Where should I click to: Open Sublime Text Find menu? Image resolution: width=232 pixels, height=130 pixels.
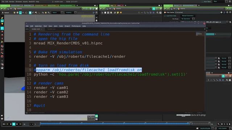click(x=45, y=26)
